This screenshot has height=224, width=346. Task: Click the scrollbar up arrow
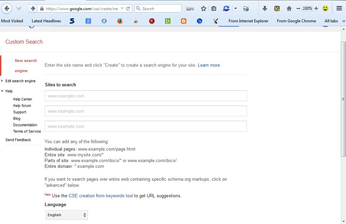coord(344,29)
